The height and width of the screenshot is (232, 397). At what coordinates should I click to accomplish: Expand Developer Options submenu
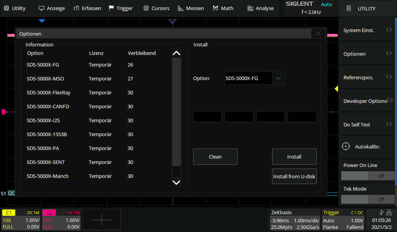(367, 101)
